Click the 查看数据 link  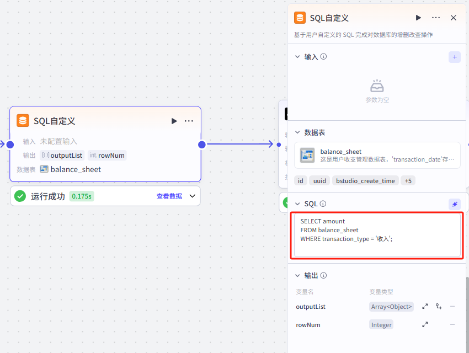pyautogui.click(x=169, y=196)
